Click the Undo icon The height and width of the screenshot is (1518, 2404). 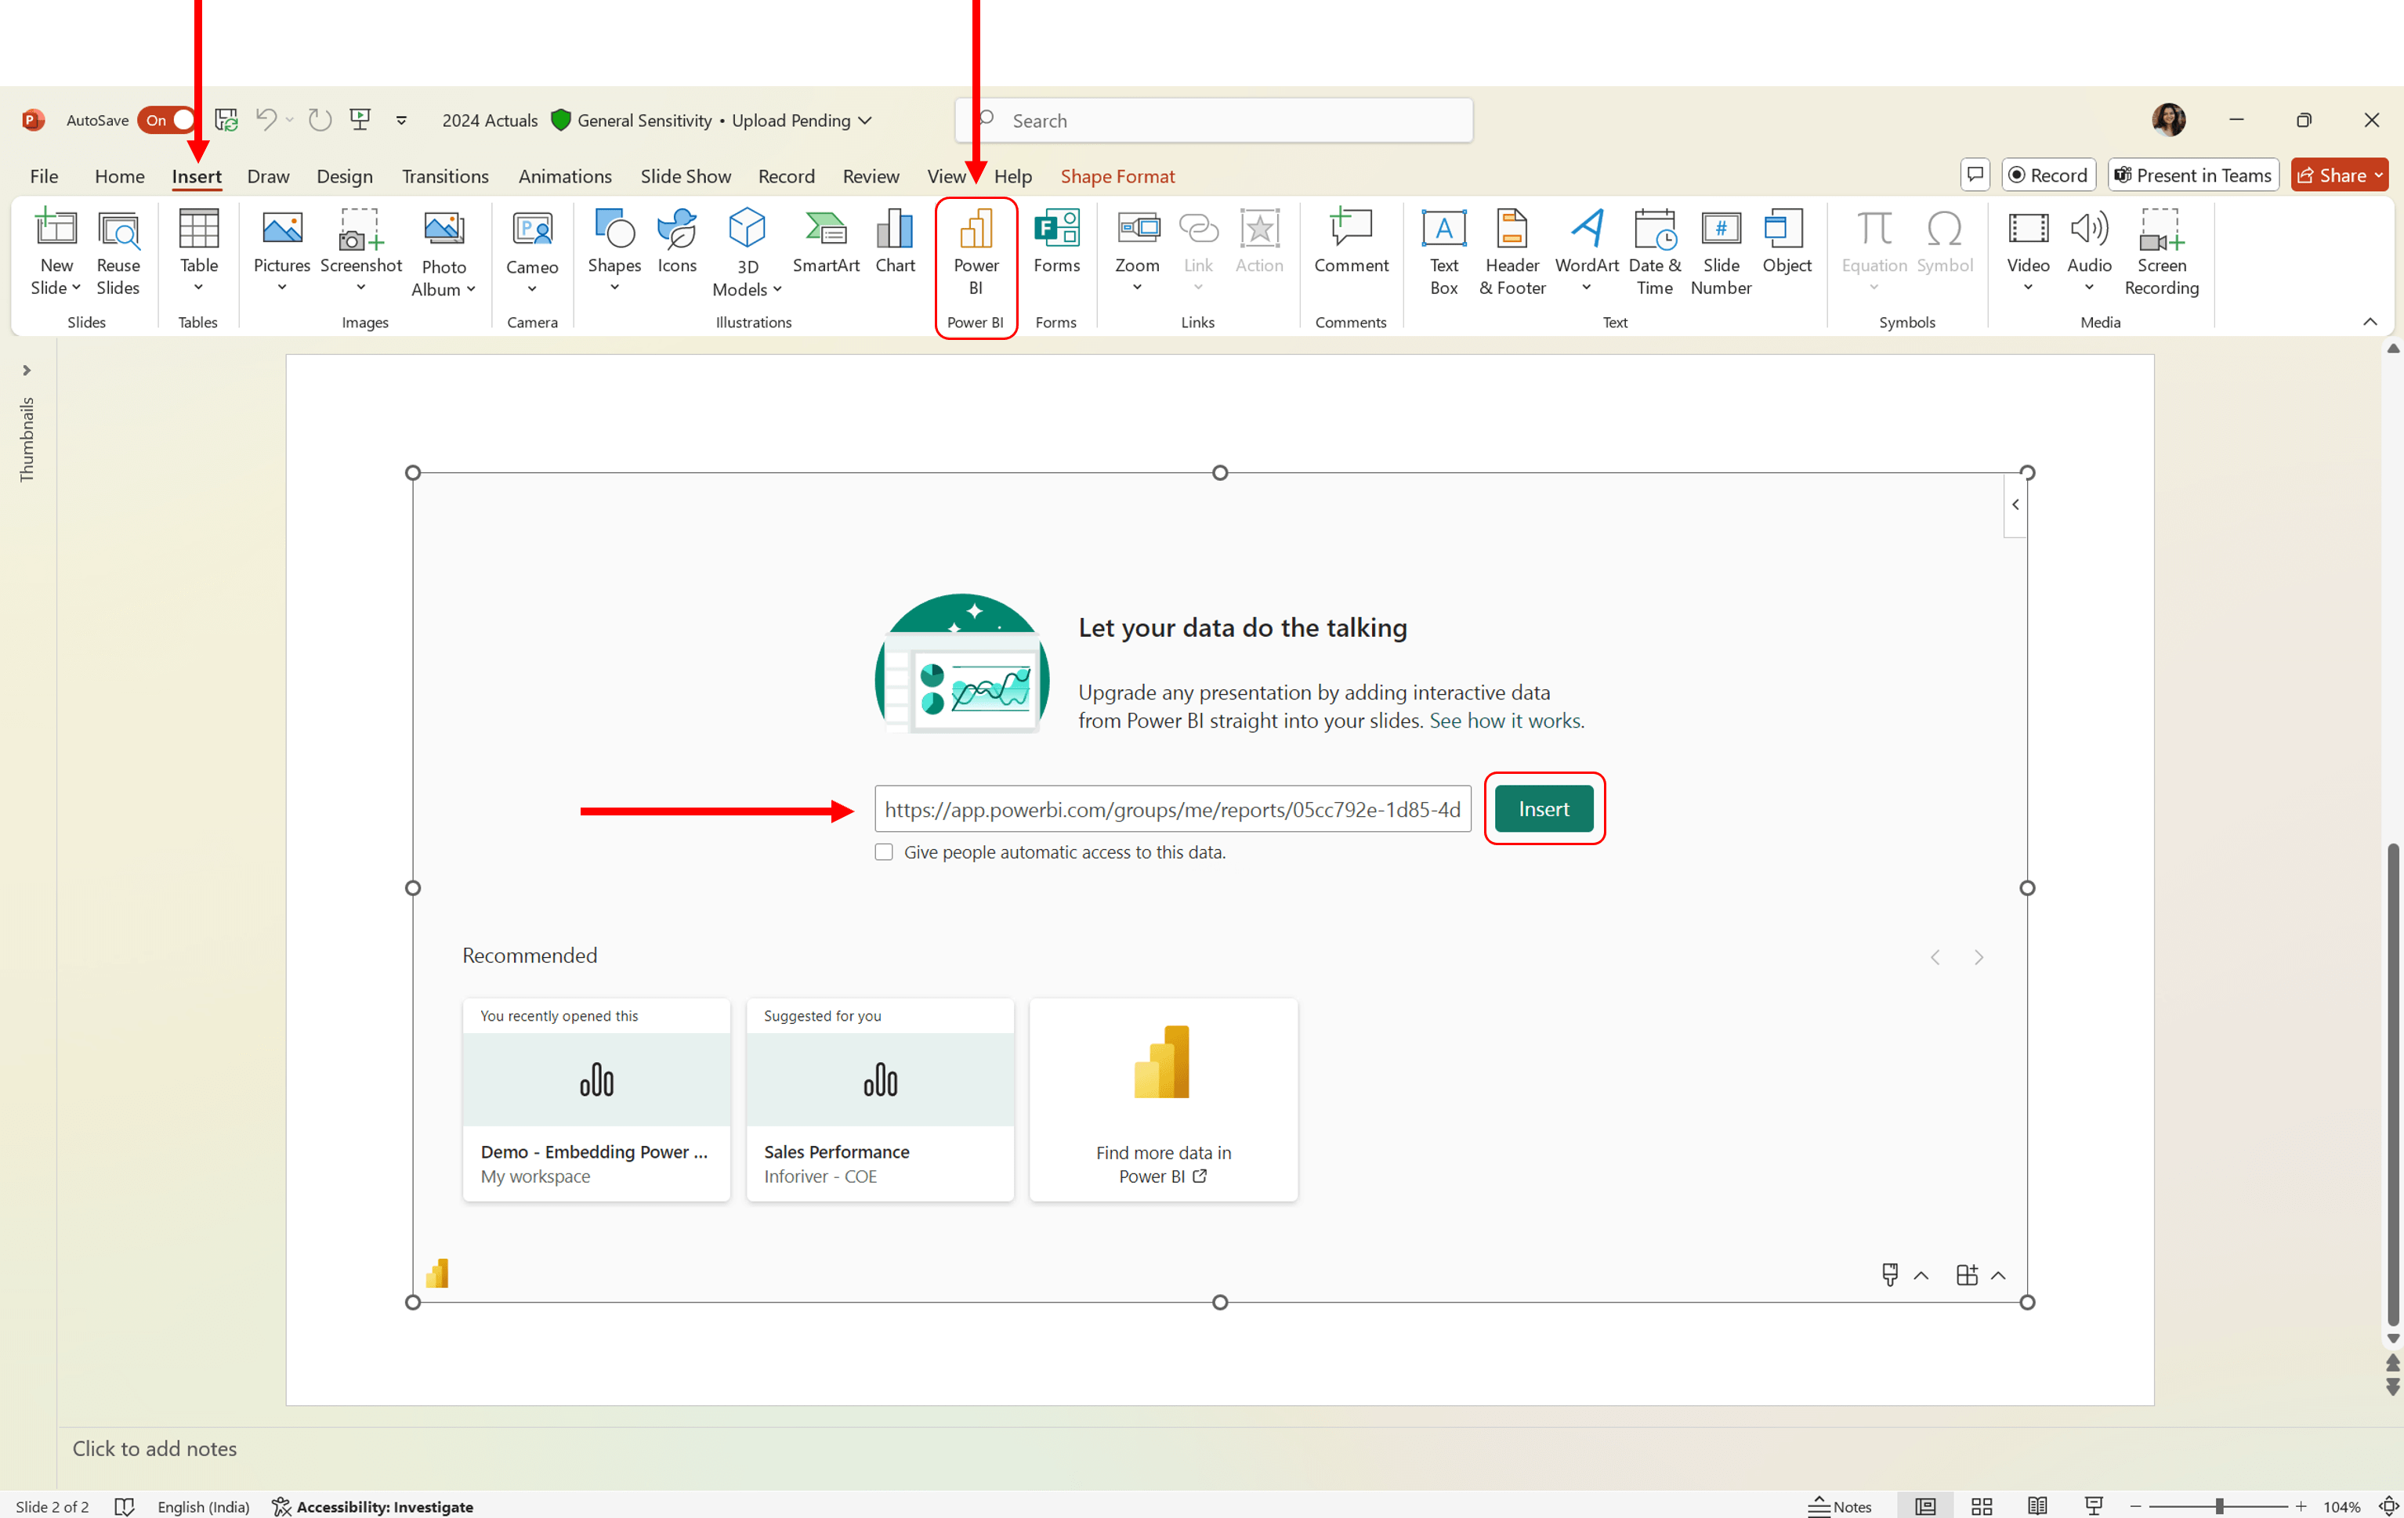click(266, 120)
